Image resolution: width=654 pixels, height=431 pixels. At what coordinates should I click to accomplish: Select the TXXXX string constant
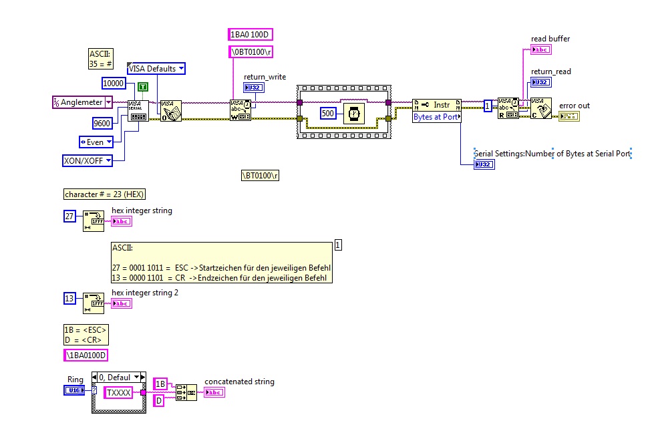click(x=118, y=392)
